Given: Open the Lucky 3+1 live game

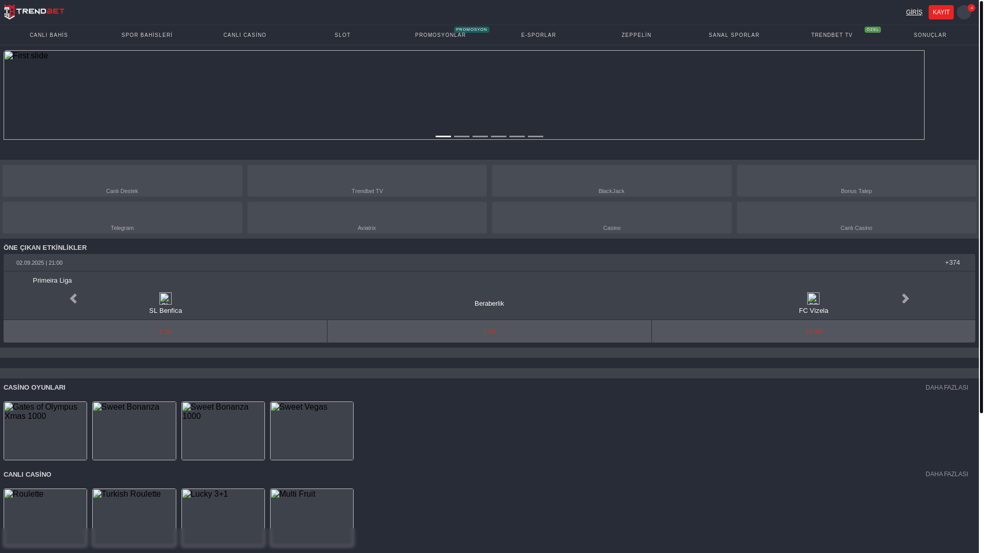Looking at the screenshot, I should coord(223,518).
